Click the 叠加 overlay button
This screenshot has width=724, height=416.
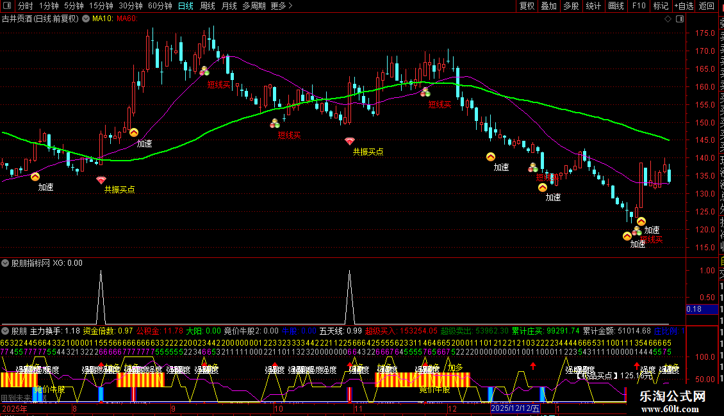pos(549,6)
